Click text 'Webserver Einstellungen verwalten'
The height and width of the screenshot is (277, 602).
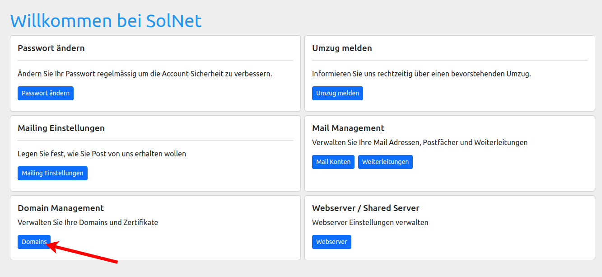370,222
